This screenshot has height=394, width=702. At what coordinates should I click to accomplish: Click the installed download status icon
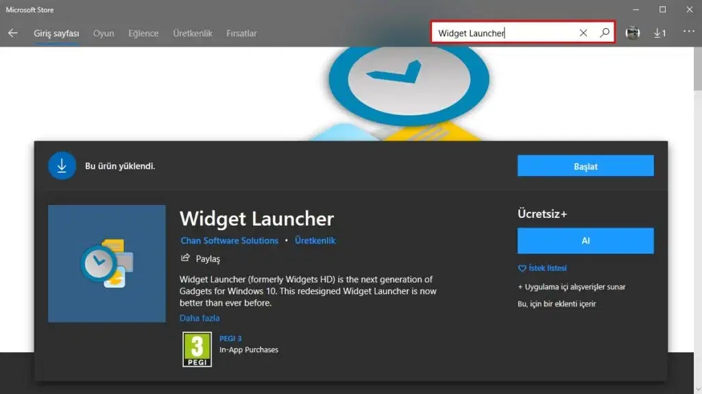pyautogui.click(x=62, y=166)
